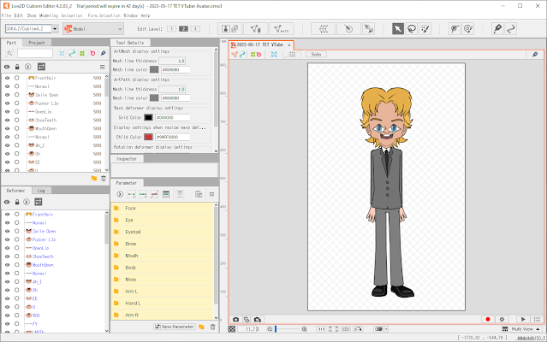Screen dimensions: 547x342
Task: Click the Part panel search field
Action: (x=35, y=53)
